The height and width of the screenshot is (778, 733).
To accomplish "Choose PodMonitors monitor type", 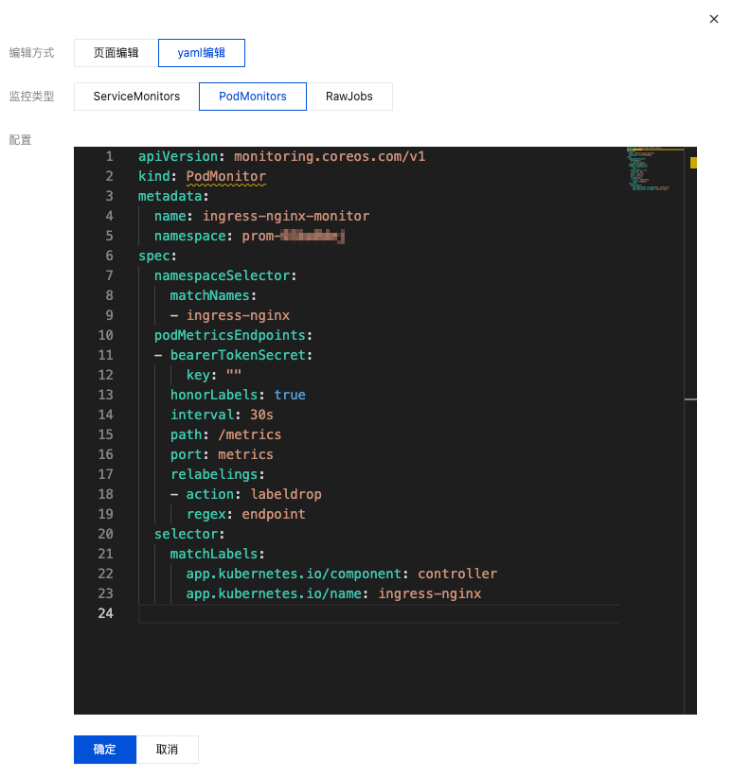I will coord(253,97).
